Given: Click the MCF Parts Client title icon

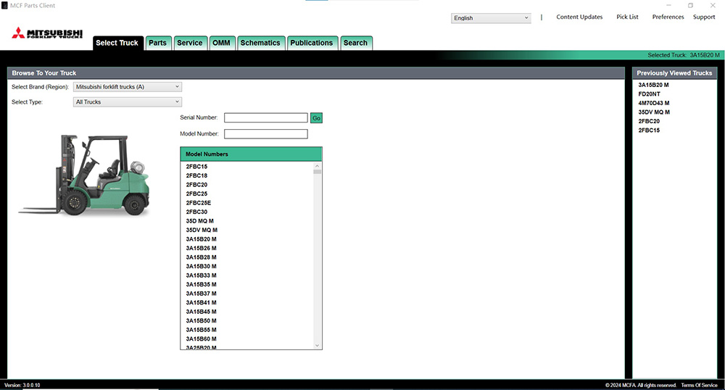Looking at the screenshot, I should coord(4,6).
